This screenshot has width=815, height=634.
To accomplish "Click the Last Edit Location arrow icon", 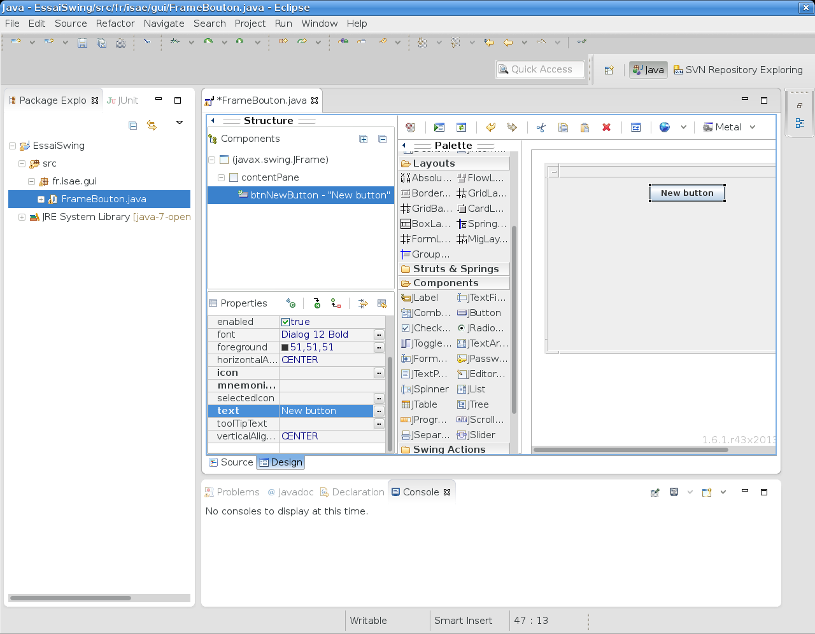I will tap(489, 43).
